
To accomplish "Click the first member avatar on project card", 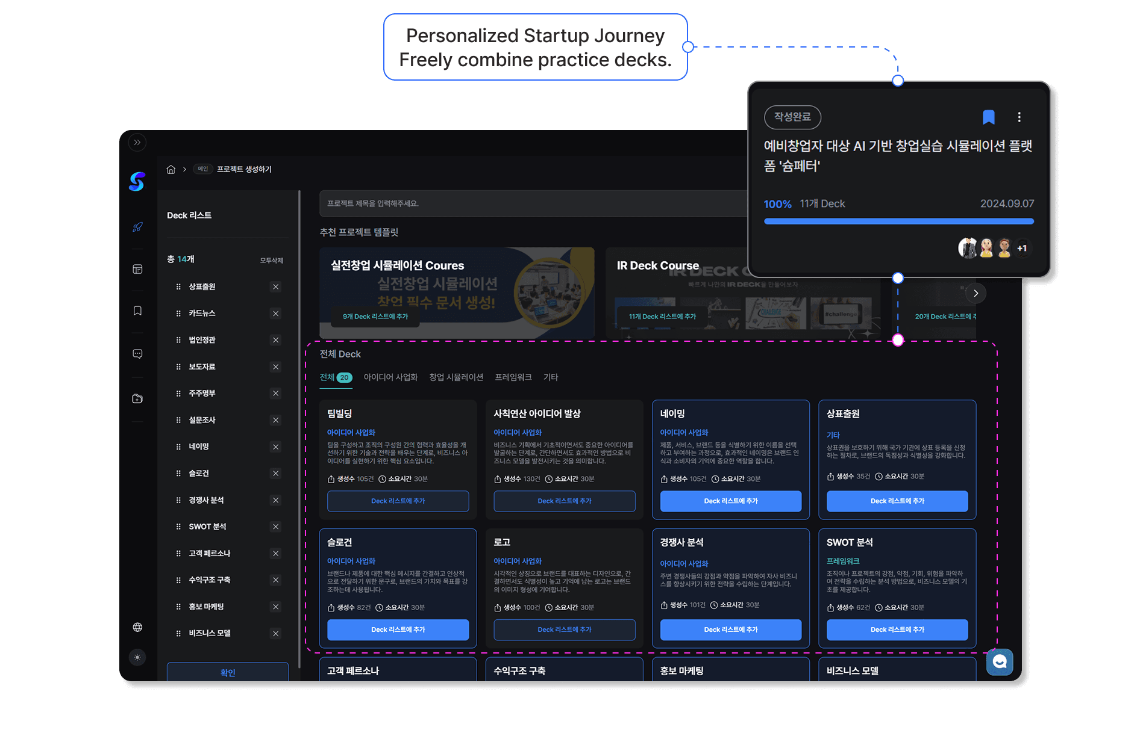I will tap(968, 248).
